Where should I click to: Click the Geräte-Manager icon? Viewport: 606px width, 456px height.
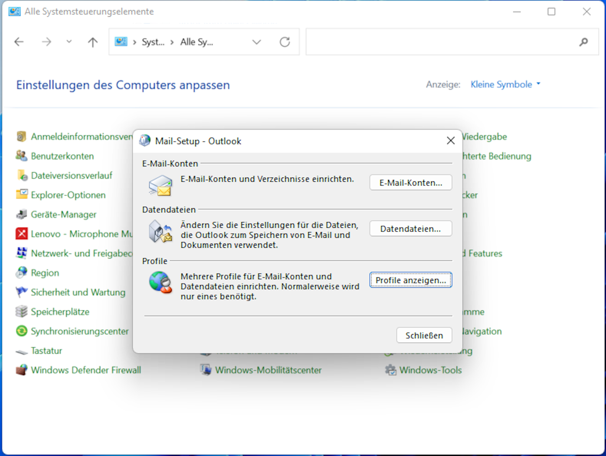22,214
